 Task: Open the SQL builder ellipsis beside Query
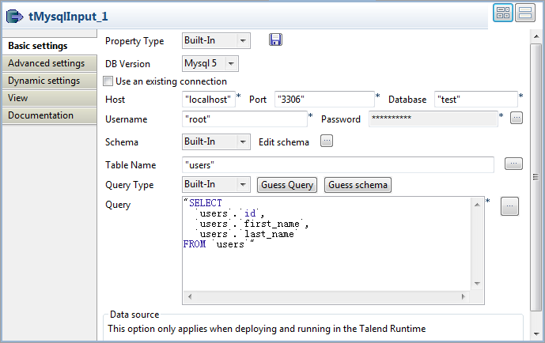pos(509,205)
